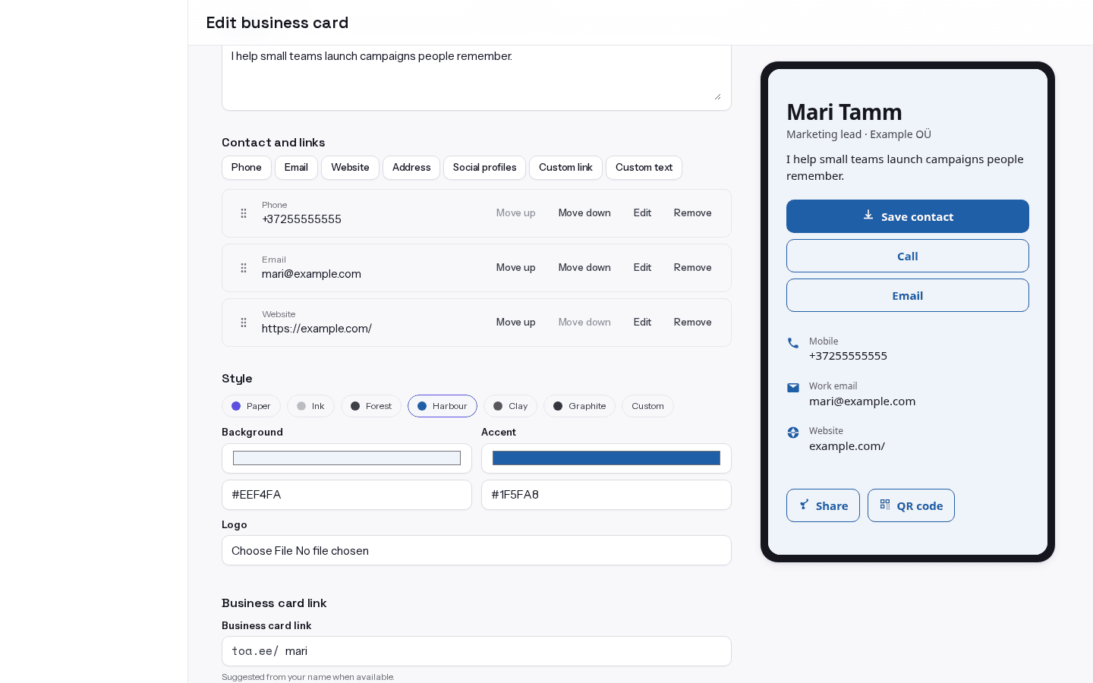Edit the Phone number entry
Viewport: 1093px width, 683px height.
tap(642, 213)
